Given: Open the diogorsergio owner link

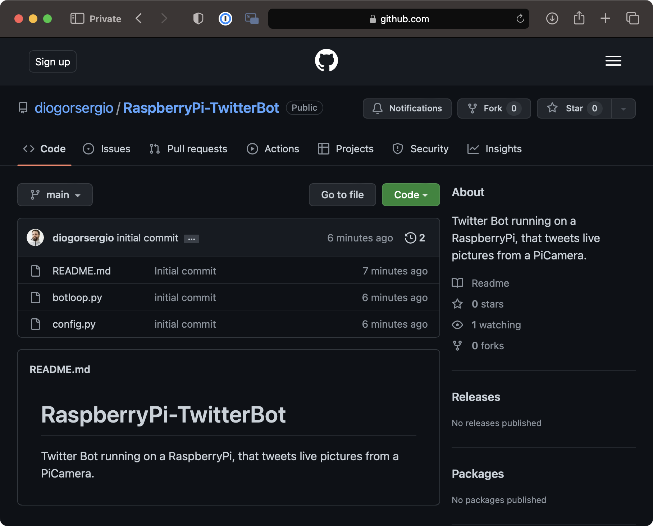Looking at the screenshot, I should 74,108.
